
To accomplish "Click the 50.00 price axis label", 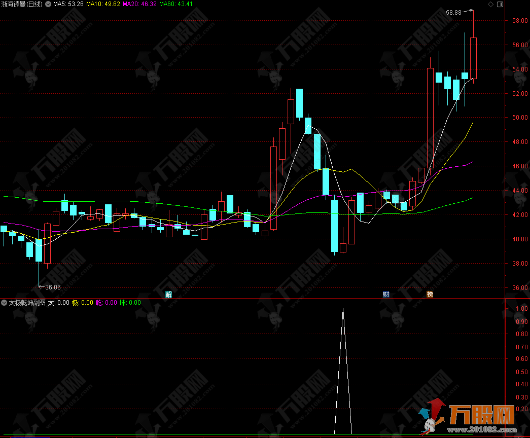I will [520, 118].
